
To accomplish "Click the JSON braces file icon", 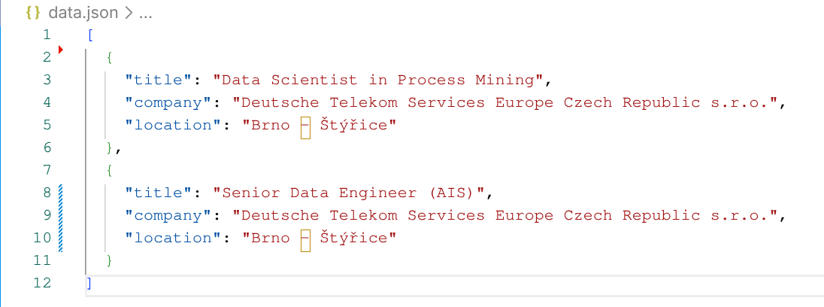I will pyautogui.click(x=34, y=13).
